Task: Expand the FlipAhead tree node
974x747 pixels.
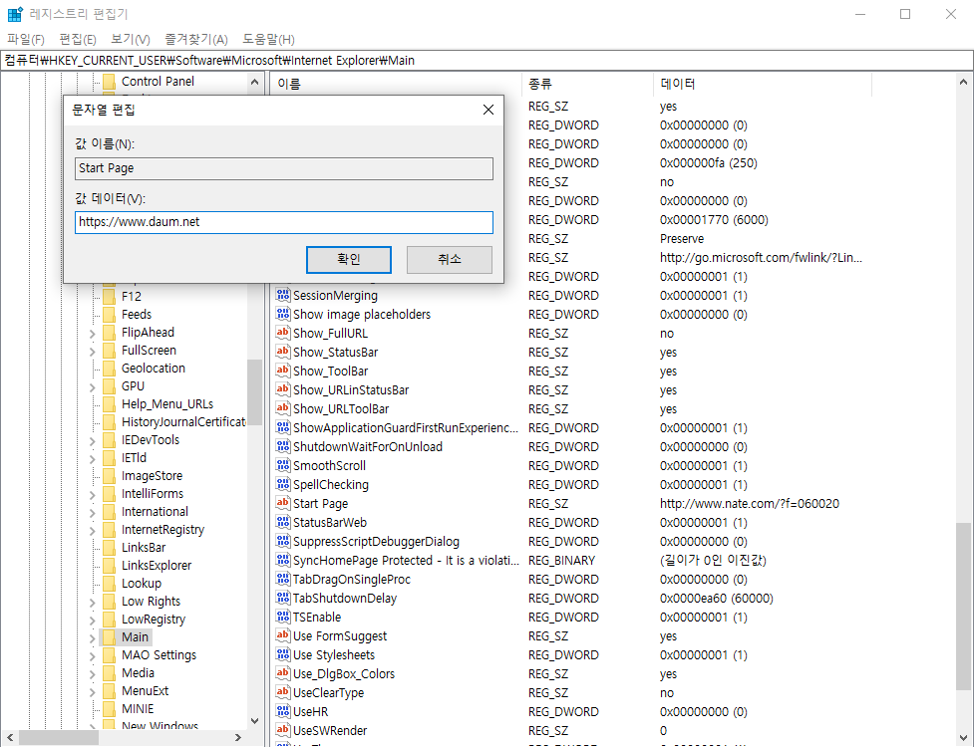Action: pos(92,333)
